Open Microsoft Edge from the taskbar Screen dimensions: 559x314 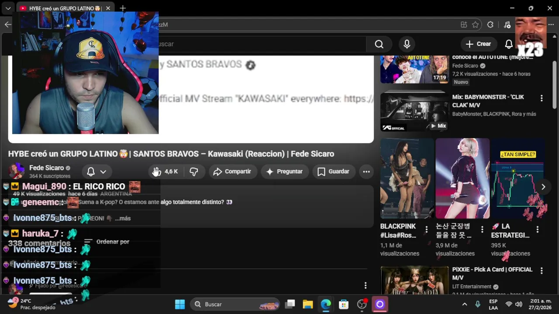pyautogui.click(x=326, y=304)
